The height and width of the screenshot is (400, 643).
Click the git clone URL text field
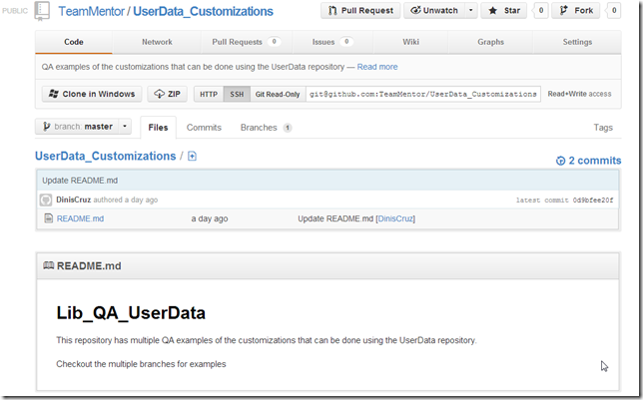tap(424, 94)
